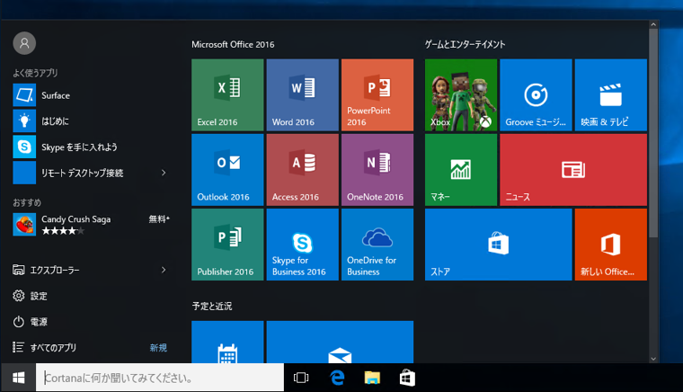Open the ストア tile

pos(498,245)
